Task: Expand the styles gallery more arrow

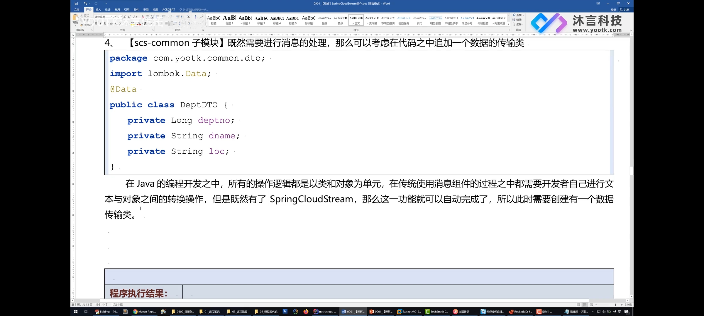Action: point(509,25)
